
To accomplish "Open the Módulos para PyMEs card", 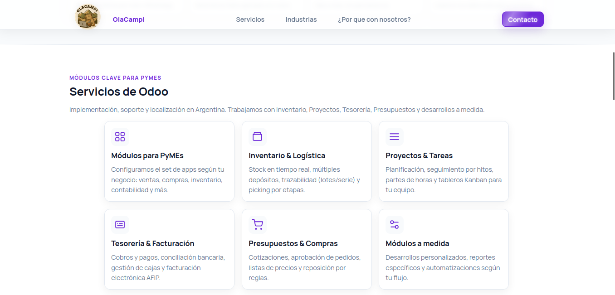I will (x=169, y=161).
